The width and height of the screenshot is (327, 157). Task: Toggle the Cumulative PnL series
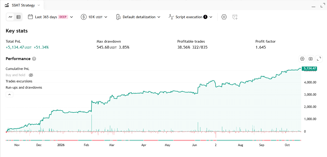tap(17, 69)
